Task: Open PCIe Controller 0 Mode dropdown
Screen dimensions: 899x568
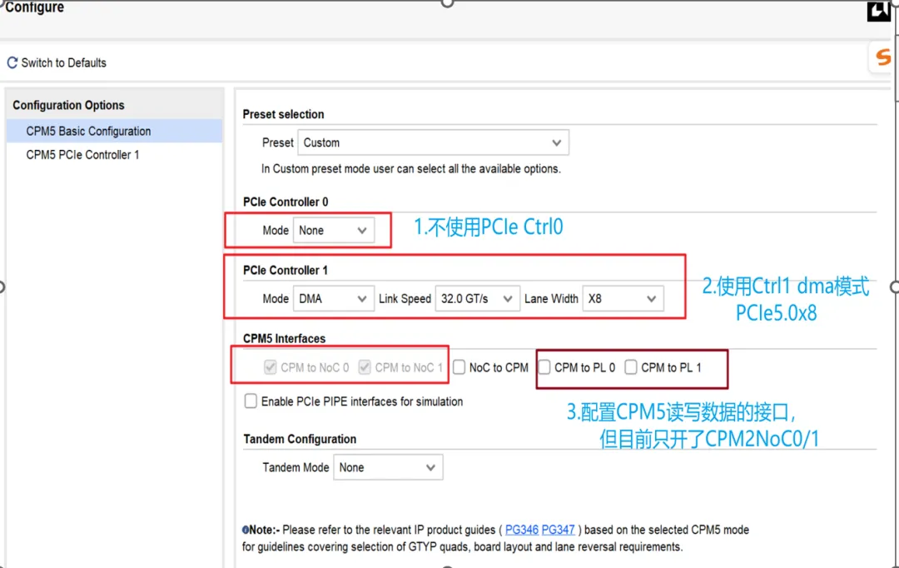Action: pos(333,231)
